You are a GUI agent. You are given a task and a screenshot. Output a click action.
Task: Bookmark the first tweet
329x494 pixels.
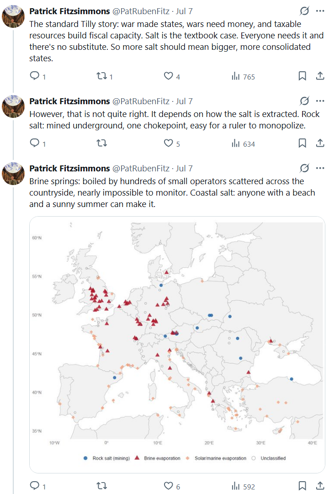(302, 76)
